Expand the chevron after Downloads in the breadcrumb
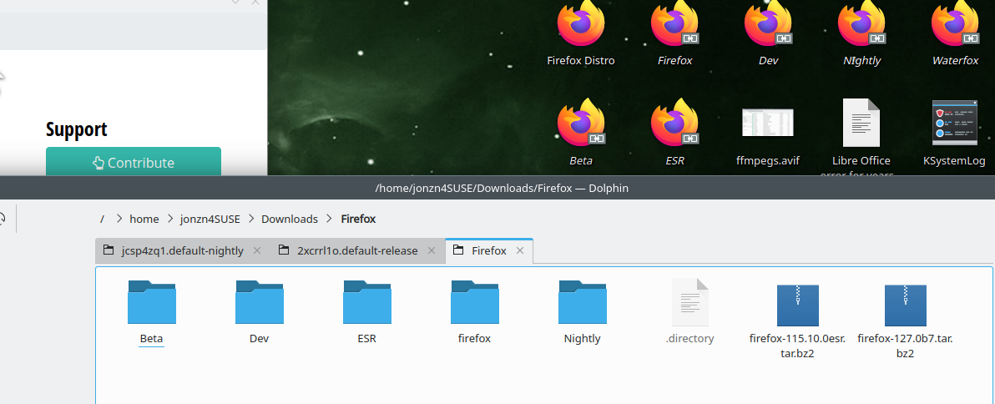995x404 pixels. click(329, 219)
